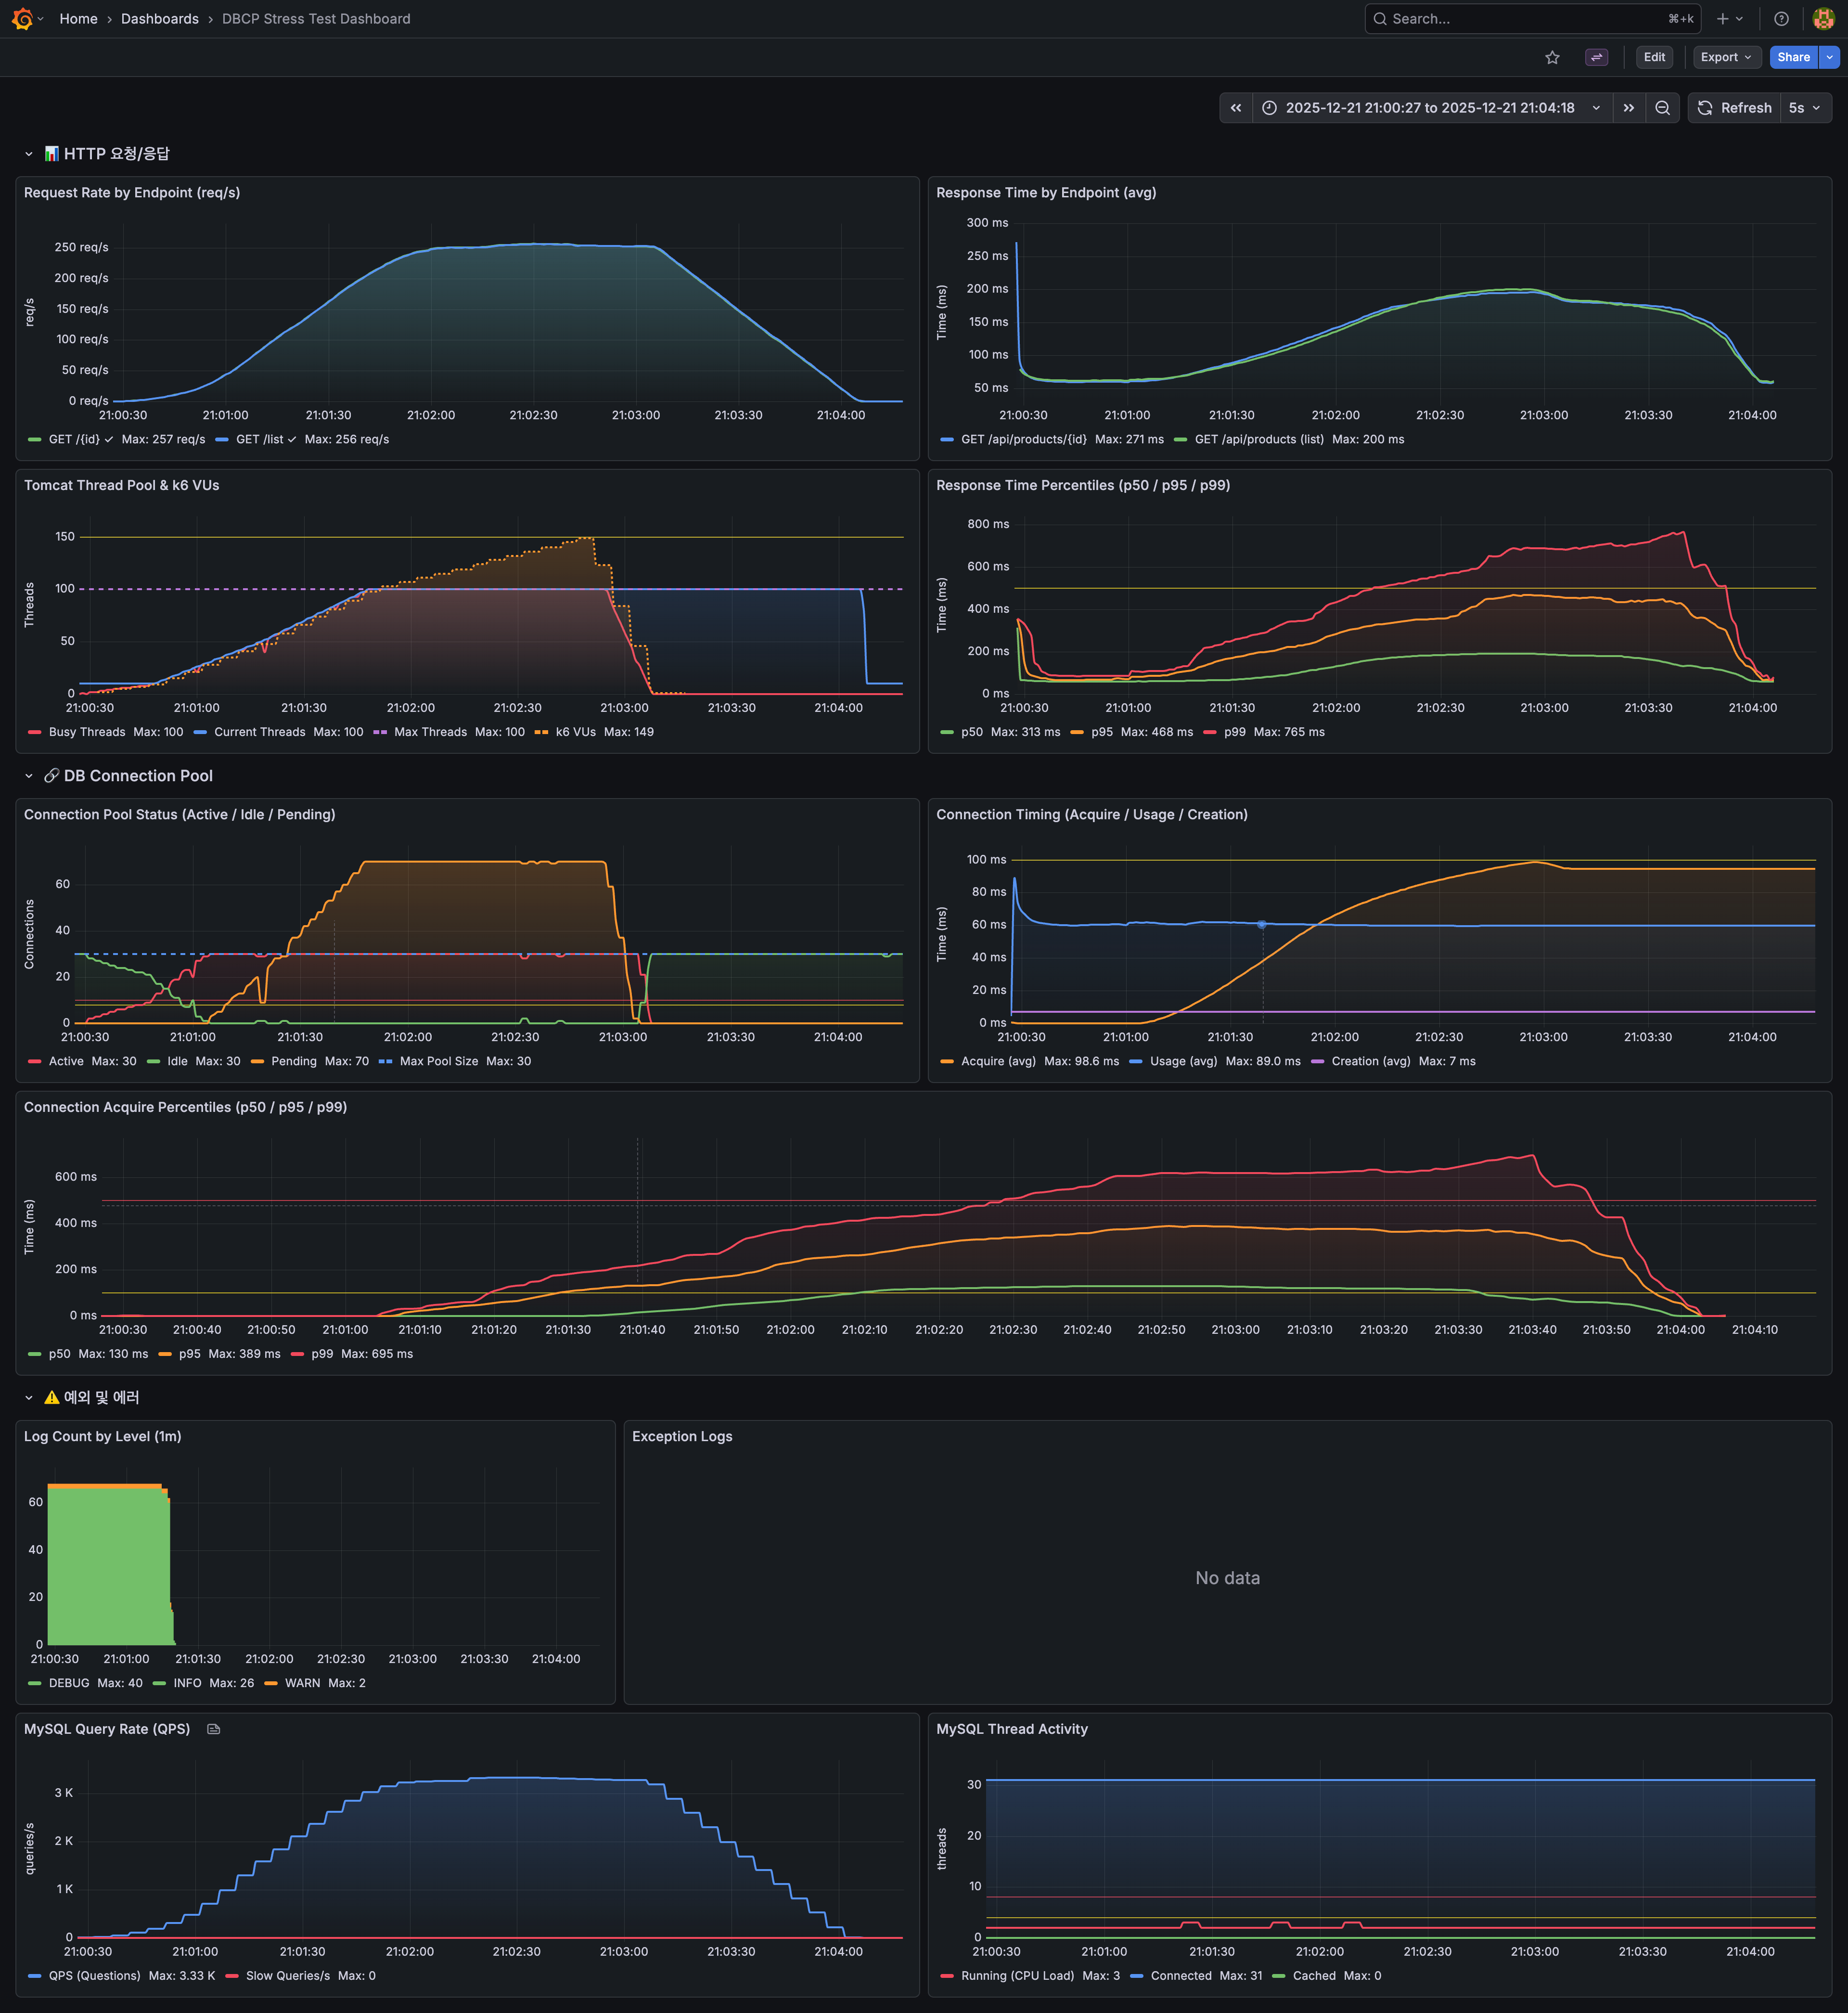Go to Home breadcrumb
The width and height of the screenshot is (1848, 2013).
pyautogui.click(x=78, y=19)
